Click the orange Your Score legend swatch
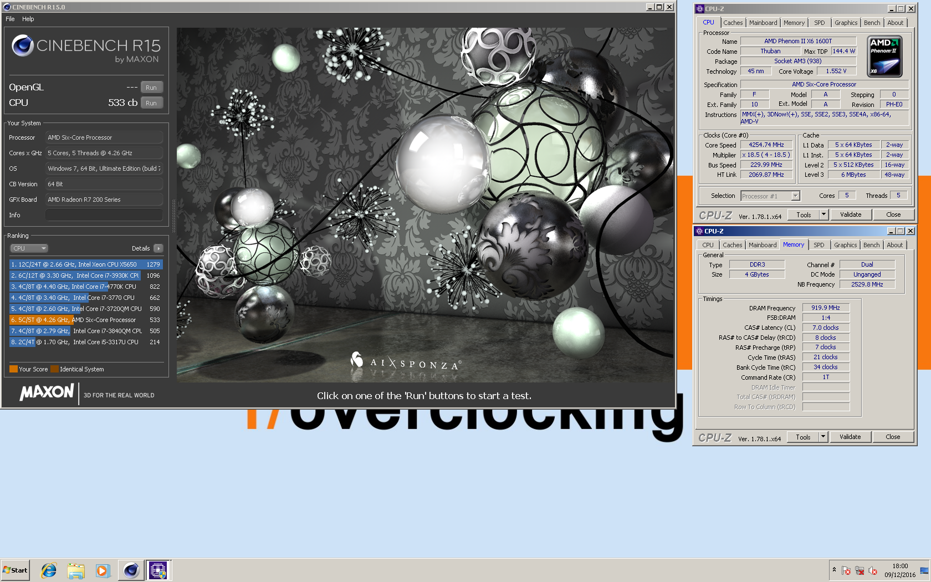931x582 pixels. pos(13,369)
